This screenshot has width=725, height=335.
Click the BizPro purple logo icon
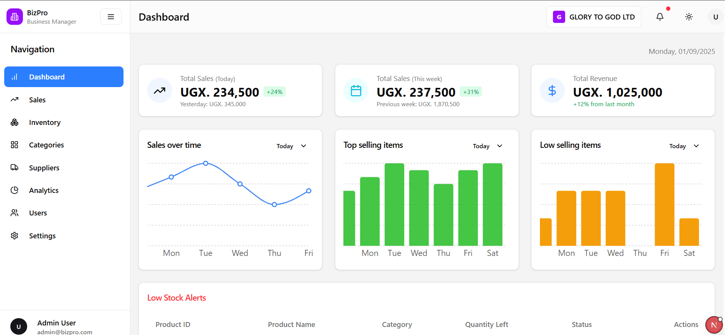15,17
